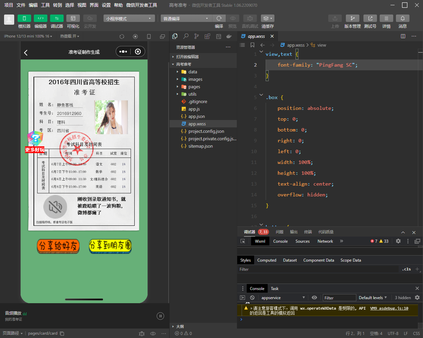The width and height of the screenshot is (423, 338).
Task: Switch to the Network tab in debugger
Action: point(325,241)
